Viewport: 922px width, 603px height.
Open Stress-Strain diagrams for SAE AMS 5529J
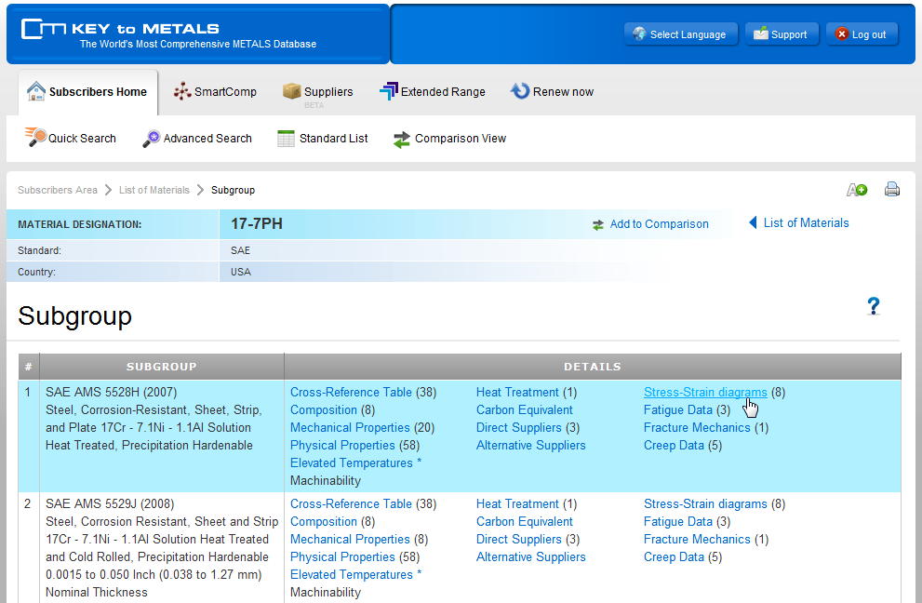click(x=705, y=504)
